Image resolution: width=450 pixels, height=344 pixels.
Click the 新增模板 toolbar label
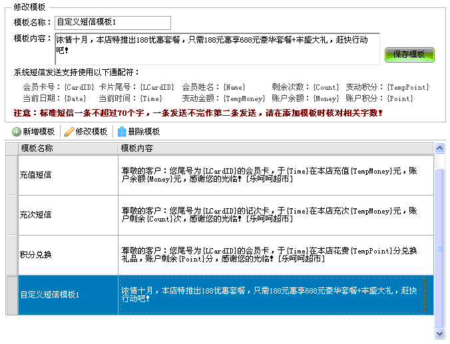click(39, 132)
